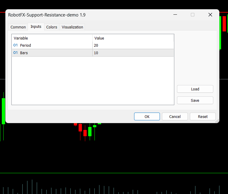
Task: Go to the Visualization tab
Action: (72, 27)
